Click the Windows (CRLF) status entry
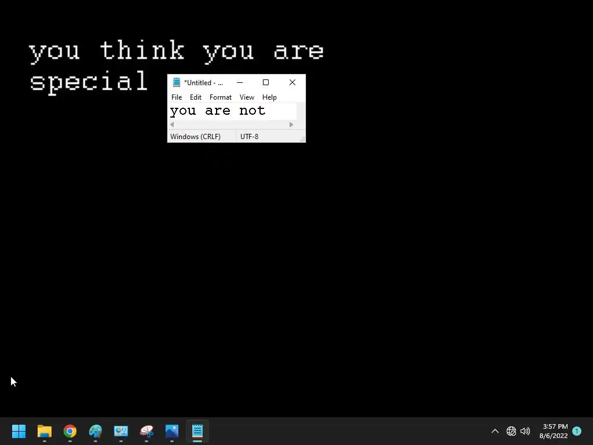 pos(195,137)
